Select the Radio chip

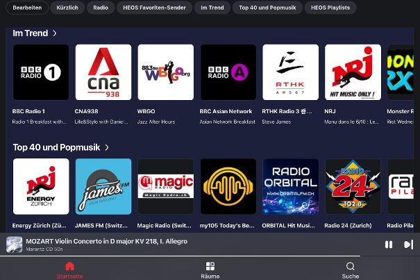(x=101, y=8)
